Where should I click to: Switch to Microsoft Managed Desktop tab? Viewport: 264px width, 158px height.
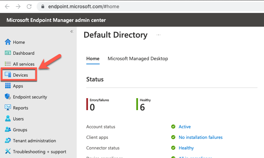tap(138, 59)
